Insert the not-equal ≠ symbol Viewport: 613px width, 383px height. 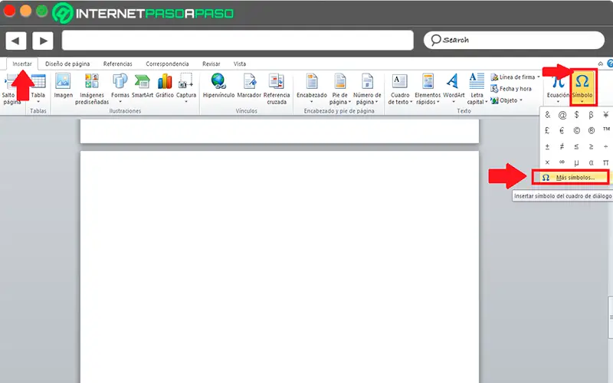tap(562, 146)
